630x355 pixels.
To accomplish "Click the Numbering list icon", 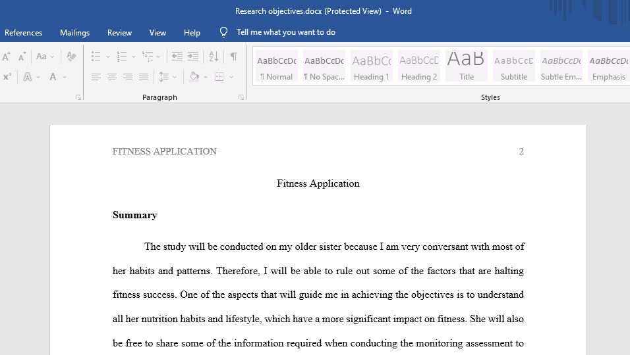I will tap(122, 57).
